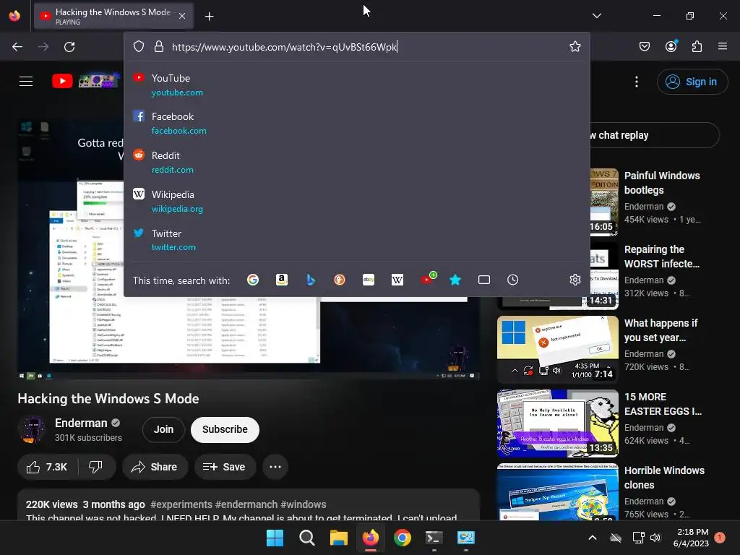Open volume control in system tray

pos(655,538)
